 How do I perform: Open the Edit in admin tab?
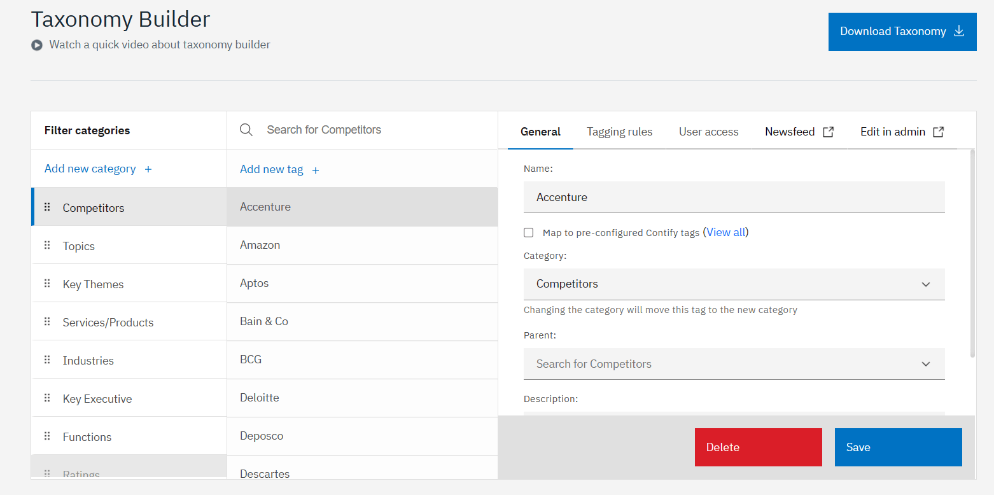902,132
